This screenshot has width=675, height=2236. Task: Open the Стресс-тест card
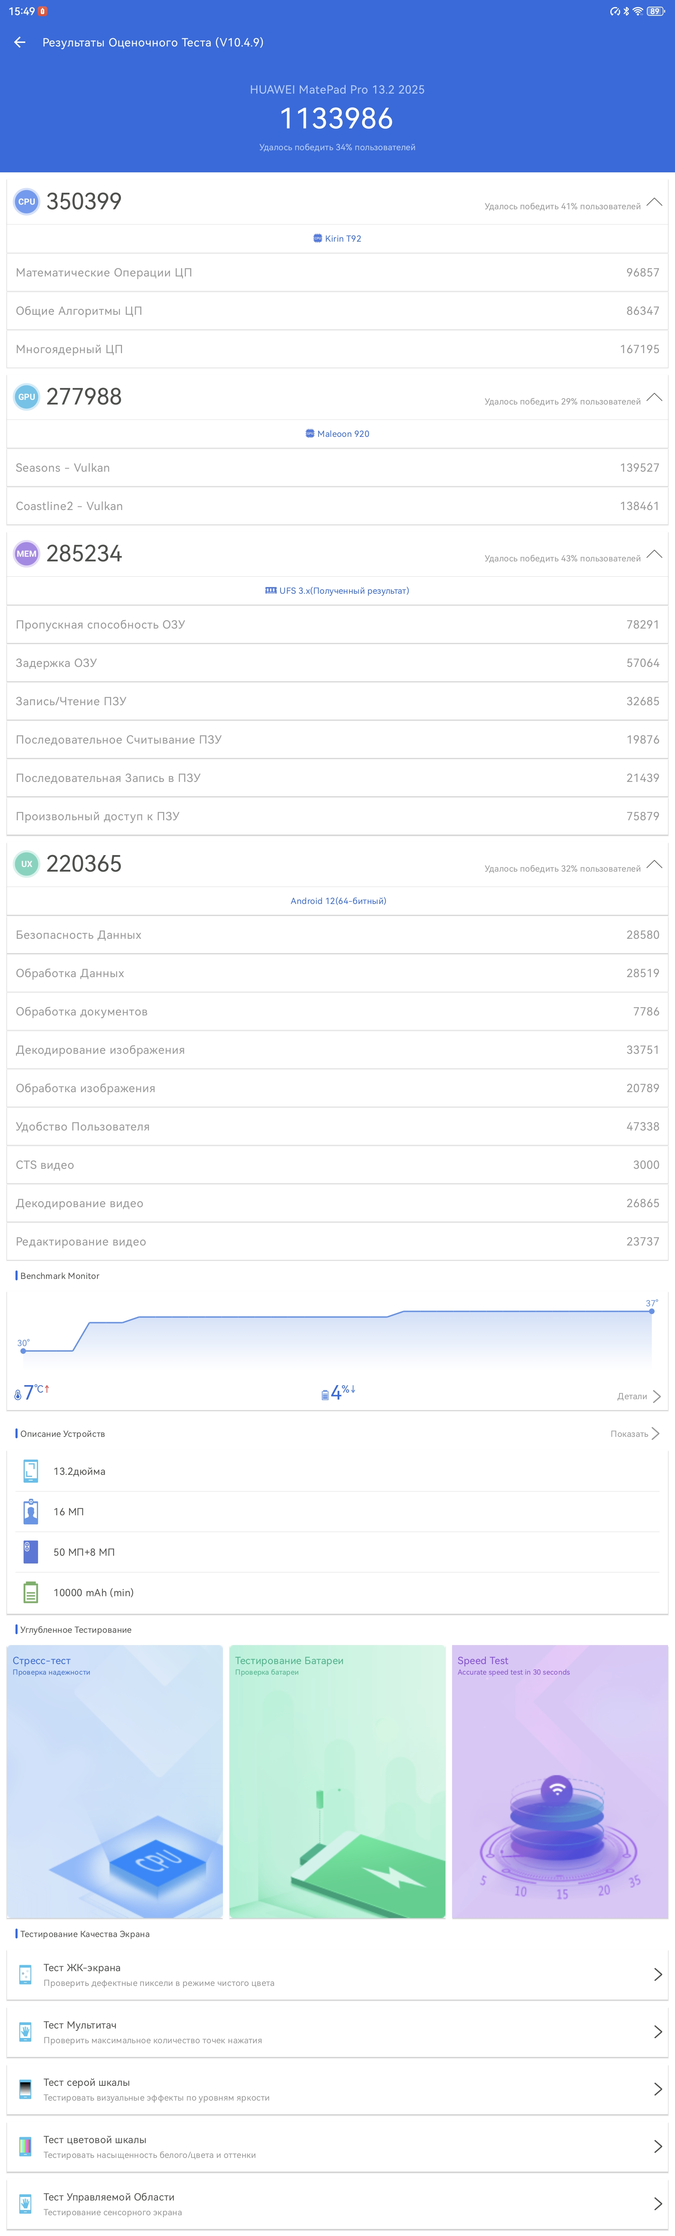coord(115,1782)
